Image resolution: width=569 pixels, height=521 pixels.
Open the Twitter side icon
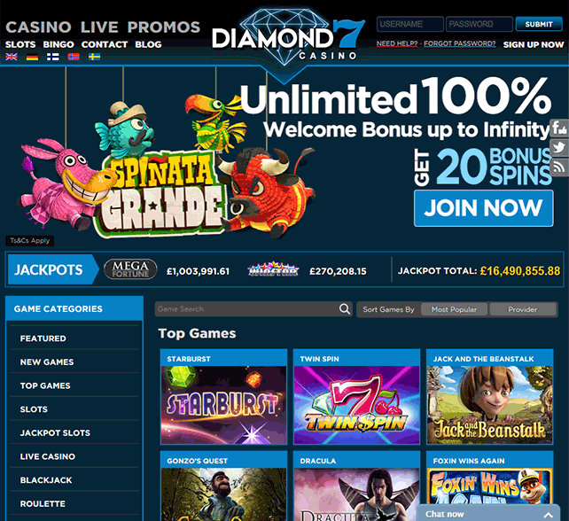tap(559, 148)
